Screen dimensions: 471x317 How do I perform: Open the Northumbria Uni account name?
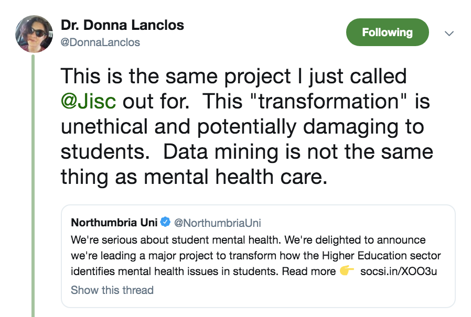coord(114,222)
